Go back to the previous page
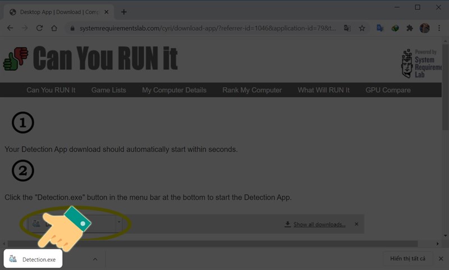The height and width of the screenshot is (270, 449). pyautogui.click(x=10, y=28)
